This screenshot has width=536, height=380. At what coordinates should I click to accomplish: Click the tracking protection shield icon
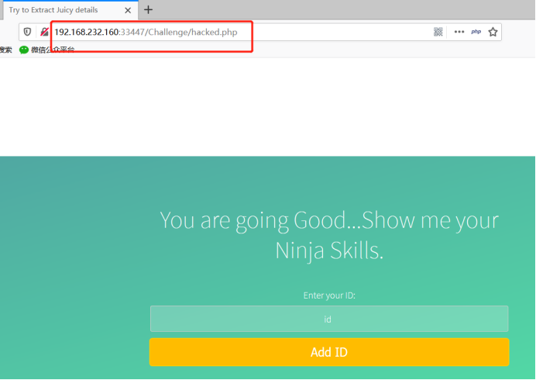(x=27, y=32)
